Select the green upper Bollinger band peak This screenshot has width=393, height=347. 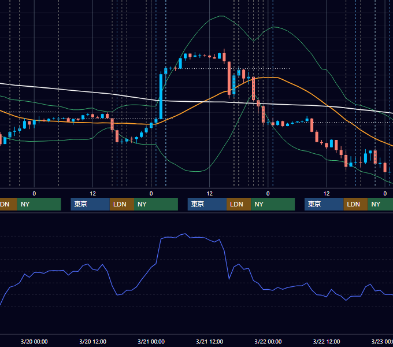(x=221, y=16)
